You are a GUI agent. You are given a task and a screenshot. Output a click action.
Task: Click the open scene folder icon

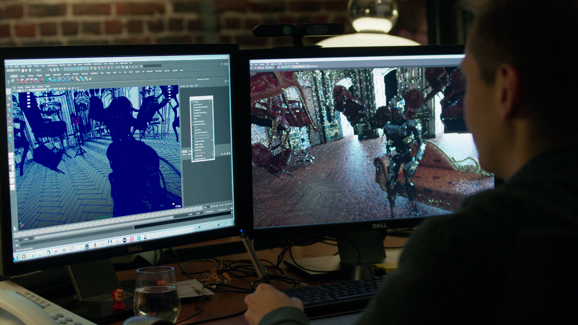(x=26, y=70)
